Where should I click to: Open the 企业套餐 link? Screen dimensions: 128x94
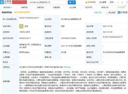pyautogui.click(x=103, y=2)
